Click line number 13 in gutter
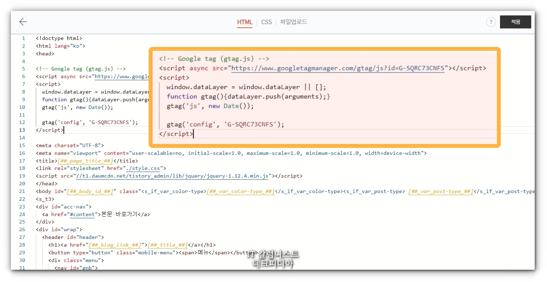The image size is (547, 282). (x=22, y=130)
